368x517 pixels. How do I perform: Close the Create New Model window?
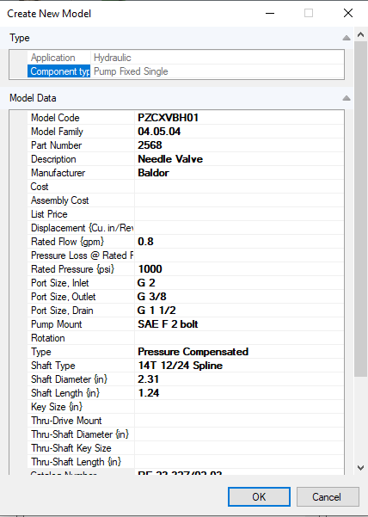(x=348, y=13)
